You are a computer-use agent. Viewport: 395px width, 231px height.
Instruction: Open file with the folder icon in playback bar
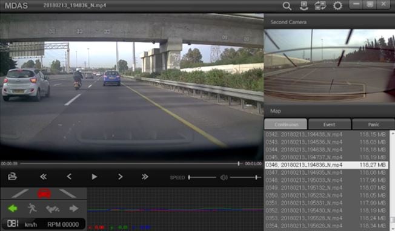point(12,177)
